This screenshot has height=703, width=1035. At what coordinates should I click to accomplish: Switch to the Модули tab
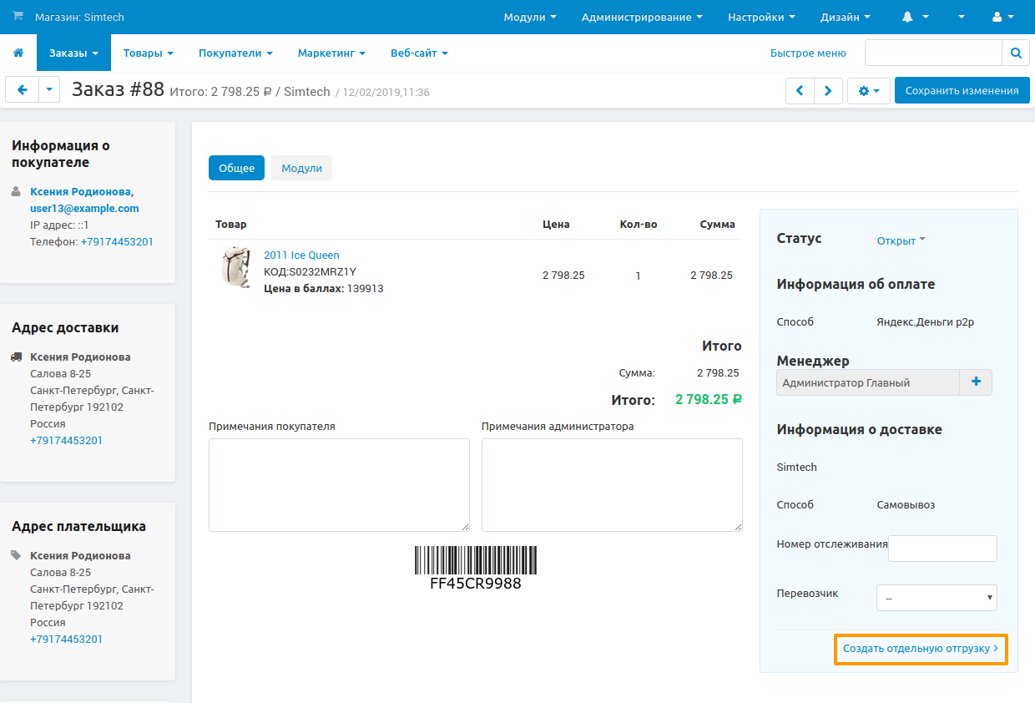(x=301, y=168)
